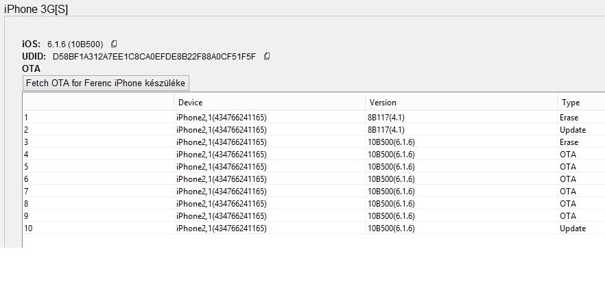This screenshot has height=288, width=605.
Task: Copy the UDID using copy icon
Action: (267, 56)
